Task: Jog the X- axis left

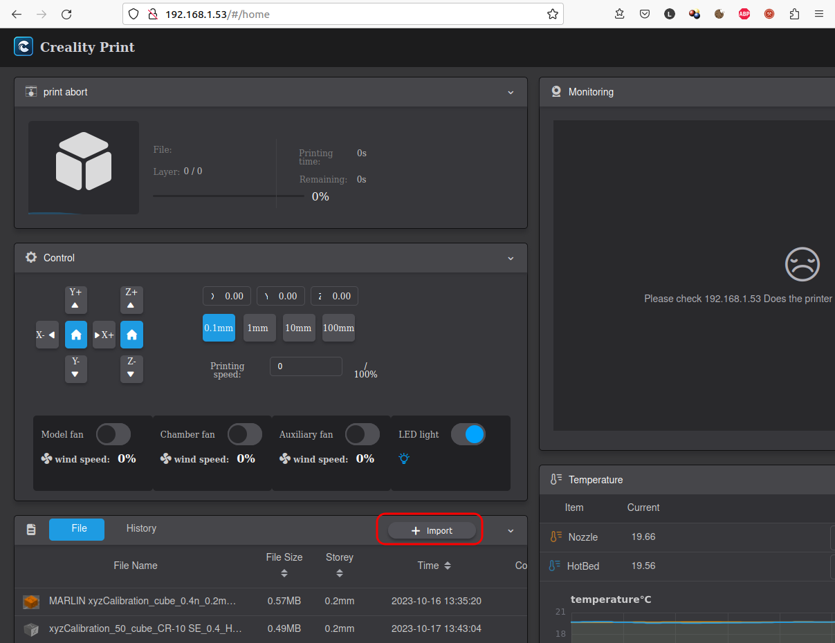Action: [x=47, y=335]
